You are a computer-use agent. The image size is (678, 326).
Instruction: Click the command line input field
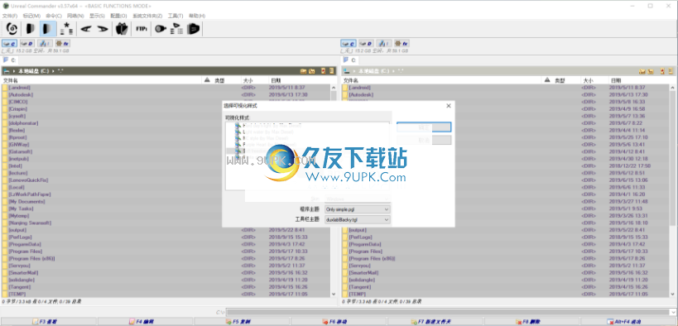tap(451, 312)
